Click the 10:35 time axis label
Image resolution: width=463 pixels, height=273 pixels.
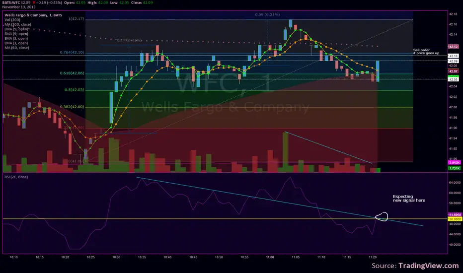click(142, 257)
